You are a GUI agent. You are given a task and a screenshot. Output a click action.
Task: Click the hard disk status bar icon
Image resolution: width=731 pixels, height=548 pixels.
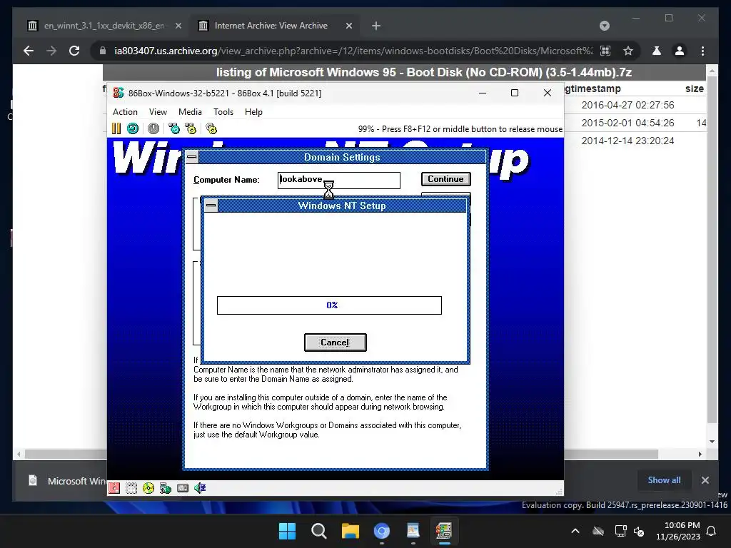click(183, 488)
